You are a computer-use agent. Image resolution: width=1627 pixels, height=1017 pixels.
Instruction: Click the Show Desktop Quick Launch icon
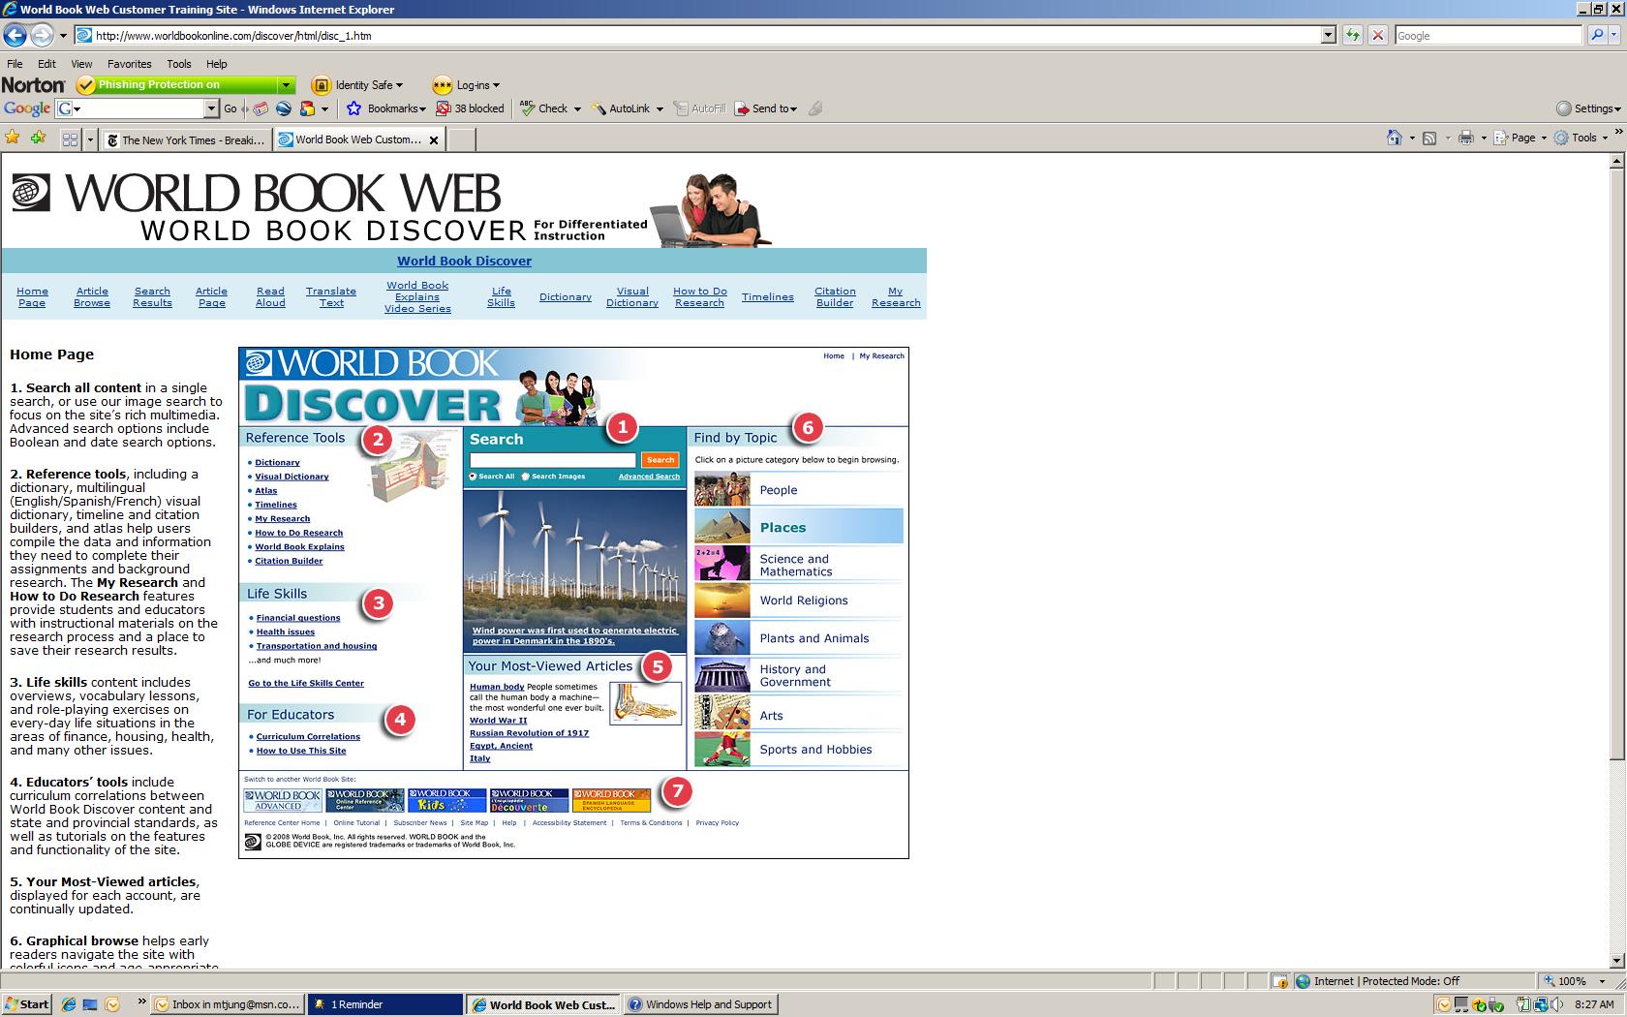tap(90, 1004)
